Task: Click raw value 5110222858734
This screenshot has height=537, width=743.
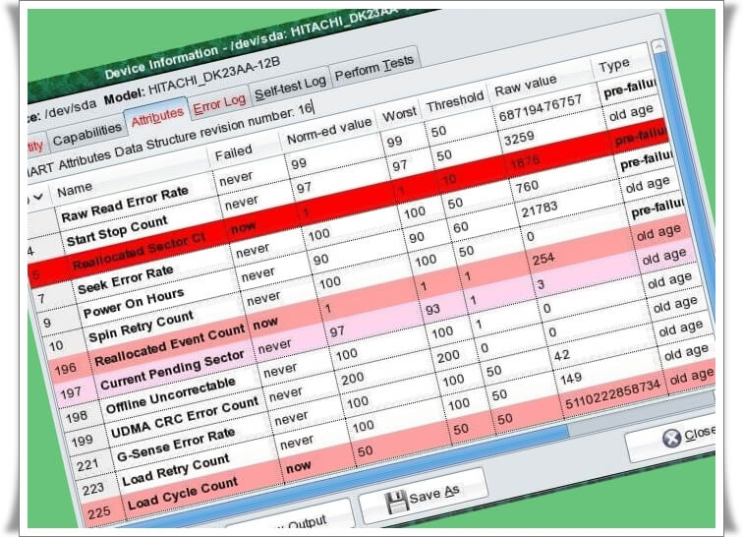Action: pyautogui.click(x=612, y=392)
